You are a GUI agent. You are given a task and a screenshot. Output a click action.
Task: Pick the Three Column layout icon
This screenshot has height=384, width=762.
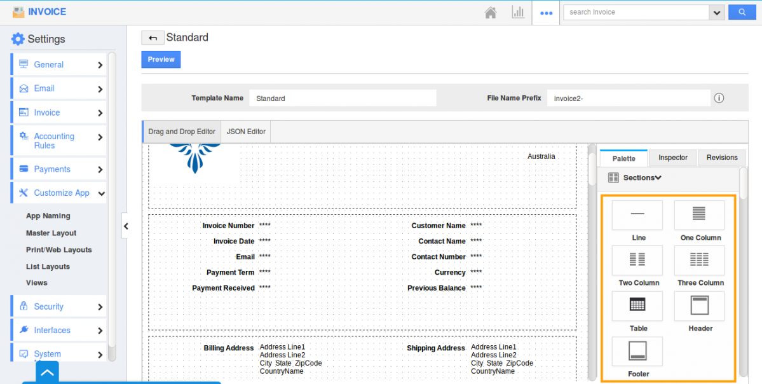699,260
